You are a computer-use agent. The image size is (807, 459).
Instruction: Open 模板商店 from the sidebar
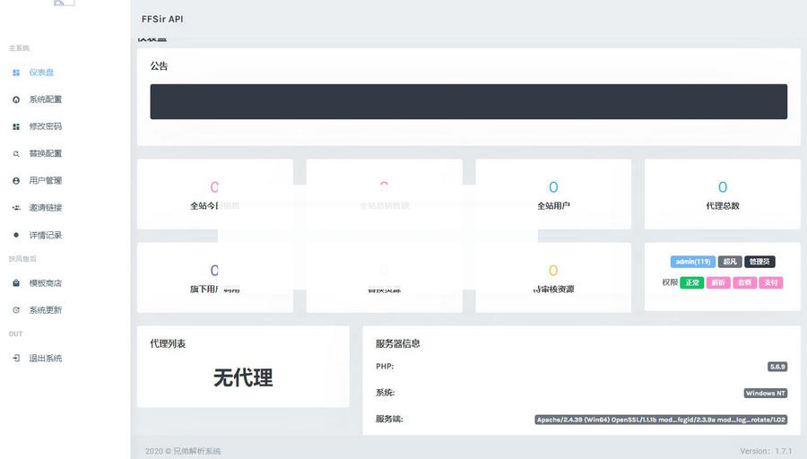click(x=45, y=283)
